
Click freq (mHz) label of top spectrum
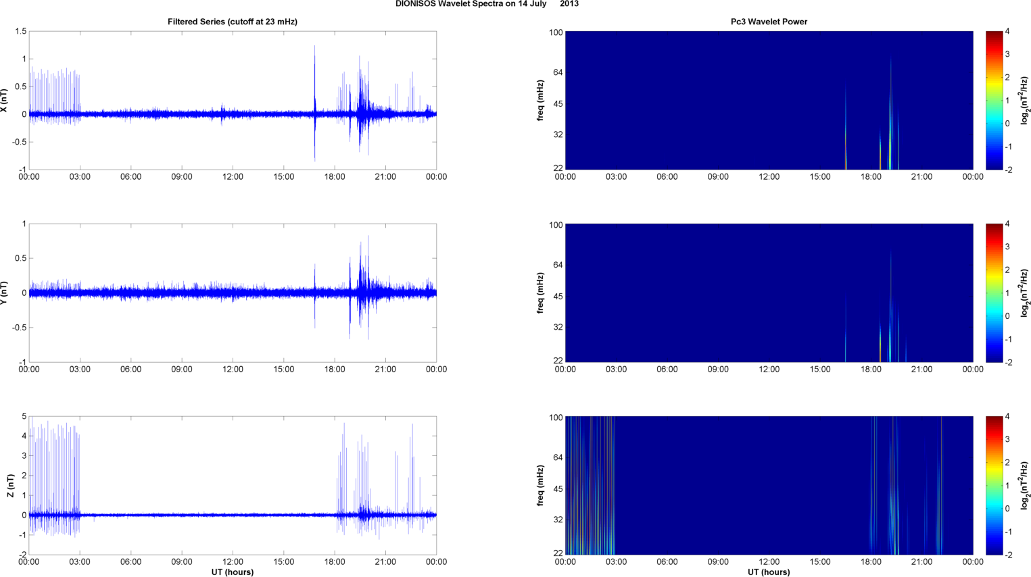point(540,101)
